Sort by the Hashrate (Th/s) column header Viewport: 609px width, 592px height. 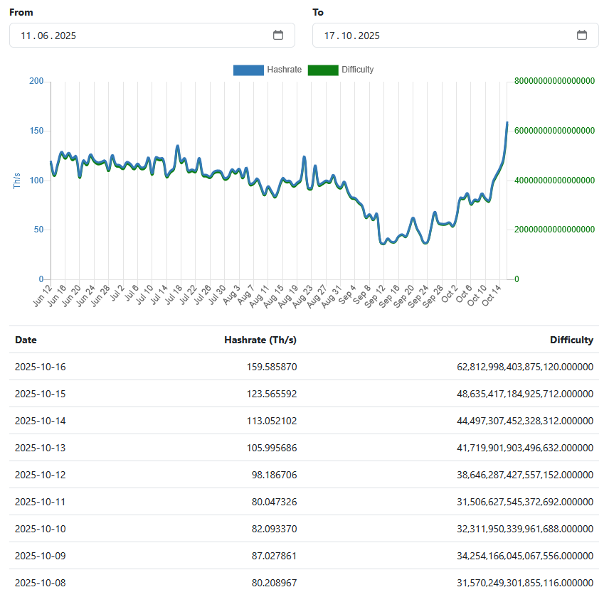260,340
